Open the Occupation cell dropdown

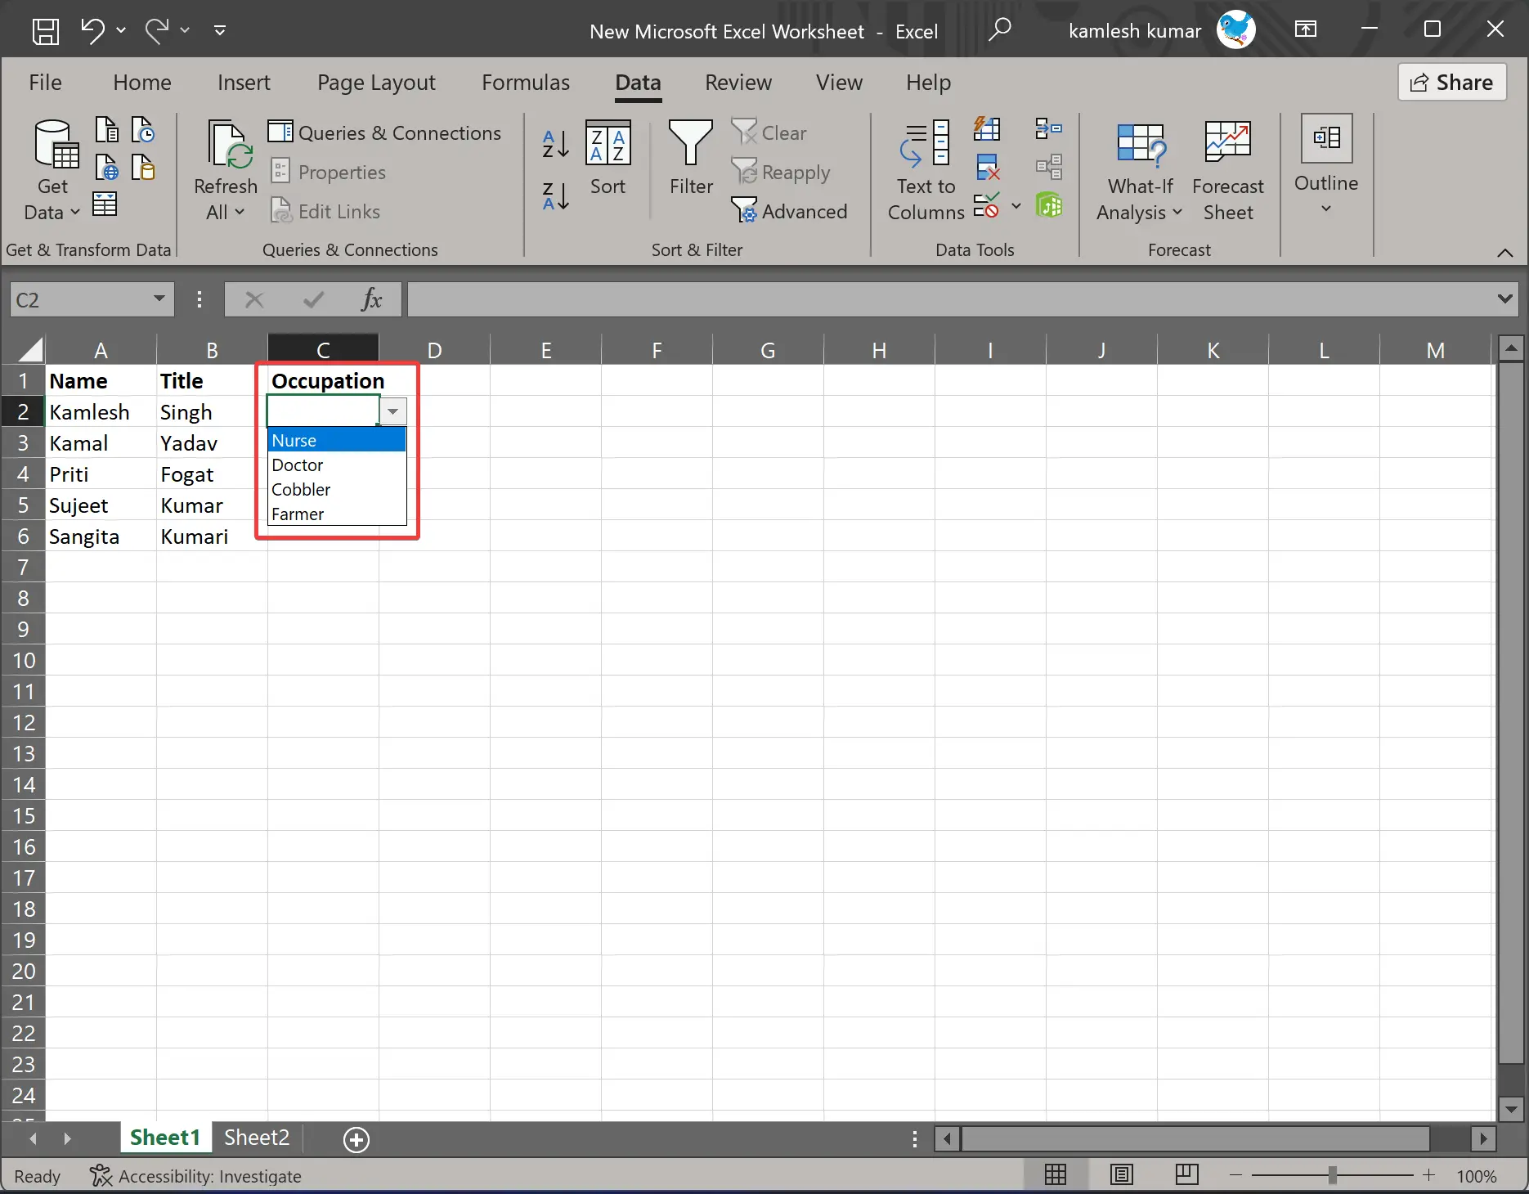(x=393, y=411)
